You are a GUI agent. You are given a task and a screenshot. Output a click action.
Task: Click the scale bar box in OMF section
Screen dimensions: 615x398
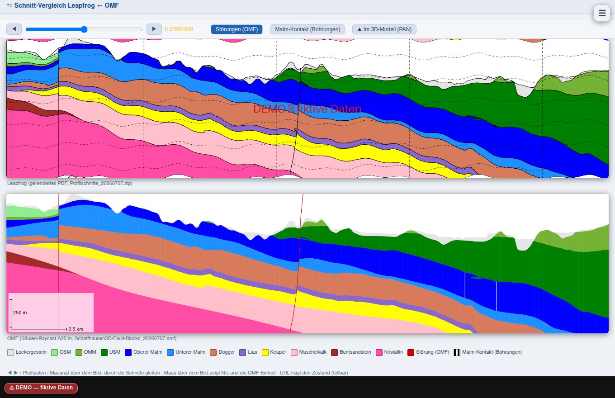point(51,313)
